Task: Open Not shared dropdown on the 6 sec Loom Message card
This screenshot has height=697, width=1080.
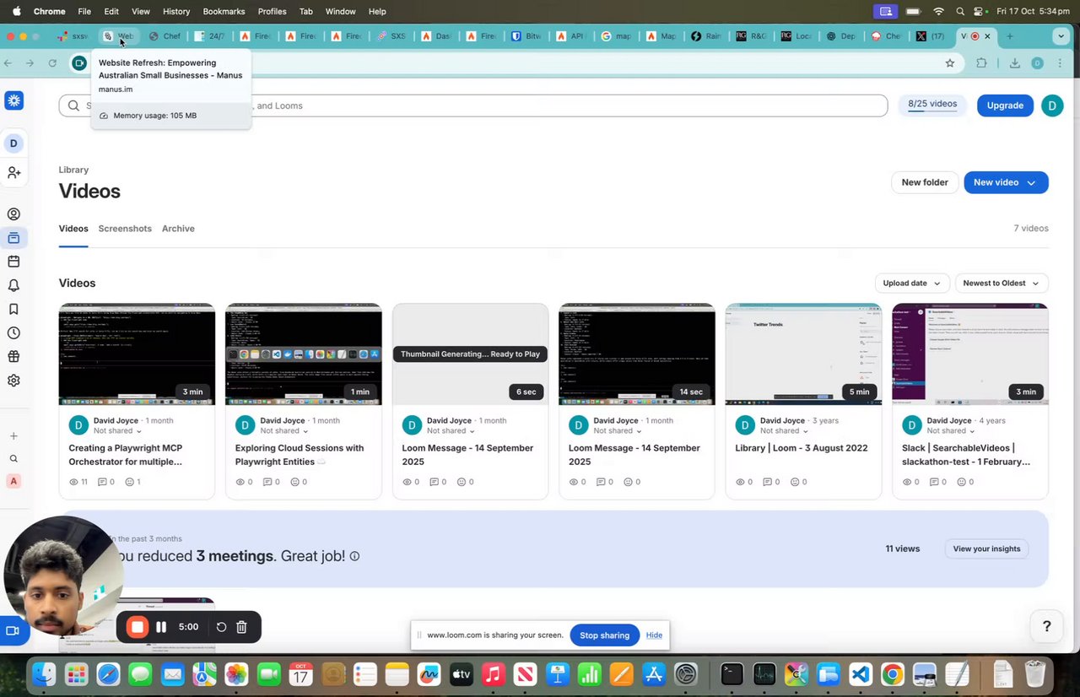Action: [451, 430]
